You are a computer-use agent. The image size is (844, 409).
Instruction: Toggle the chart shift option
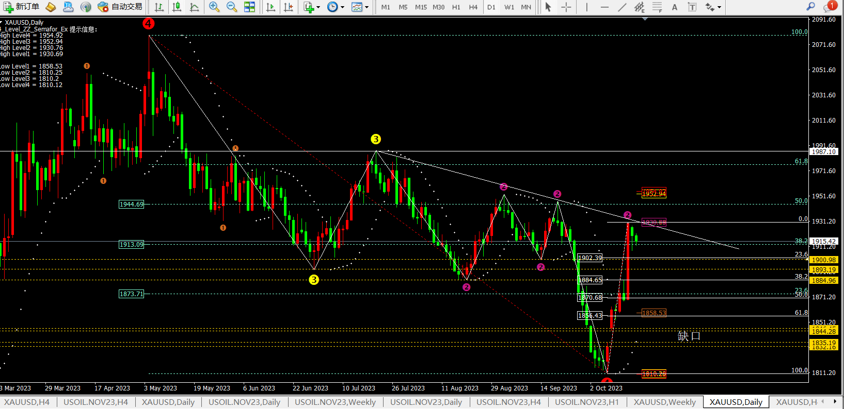289,7
